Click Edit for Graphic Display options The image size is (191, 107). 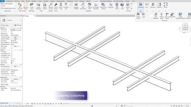click(x=16, y=39)
